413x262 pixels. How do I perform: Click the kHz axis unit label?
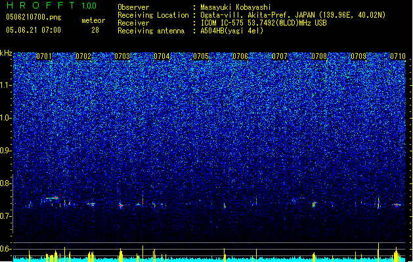pyautogui.click(x=6, y=53)
